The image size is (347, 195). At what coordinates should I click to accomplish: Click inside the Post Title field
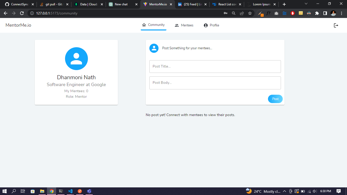215,66
